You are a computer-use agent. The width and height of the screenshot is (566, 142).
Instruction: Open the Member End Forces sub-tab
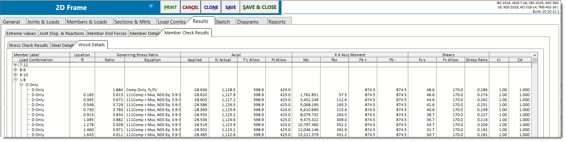[107, 33]
